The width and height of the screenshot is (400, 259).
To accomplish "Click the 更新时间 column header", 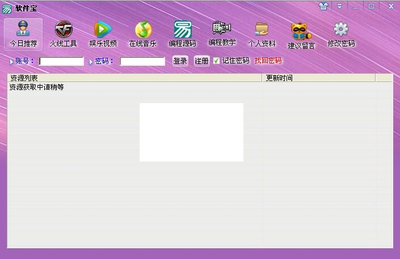I will (319, 78).
